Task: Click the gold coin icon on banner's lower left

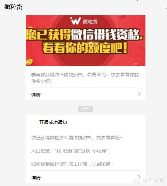Action: 29,62
